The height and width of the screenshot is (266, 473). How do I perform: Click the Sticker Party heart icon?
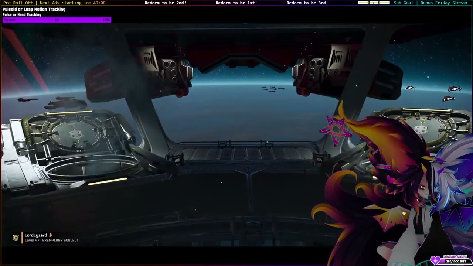coord(436,260)
